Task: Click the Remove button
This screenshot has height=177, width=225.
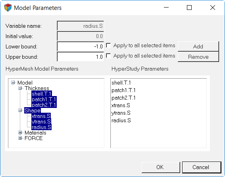Action: (198, 57)
